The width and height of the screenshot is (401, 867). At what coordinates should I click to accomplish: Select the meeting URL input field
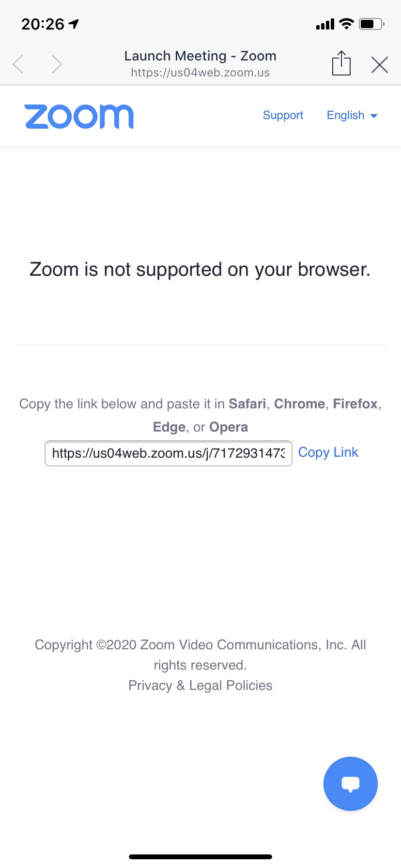[168, 453]
